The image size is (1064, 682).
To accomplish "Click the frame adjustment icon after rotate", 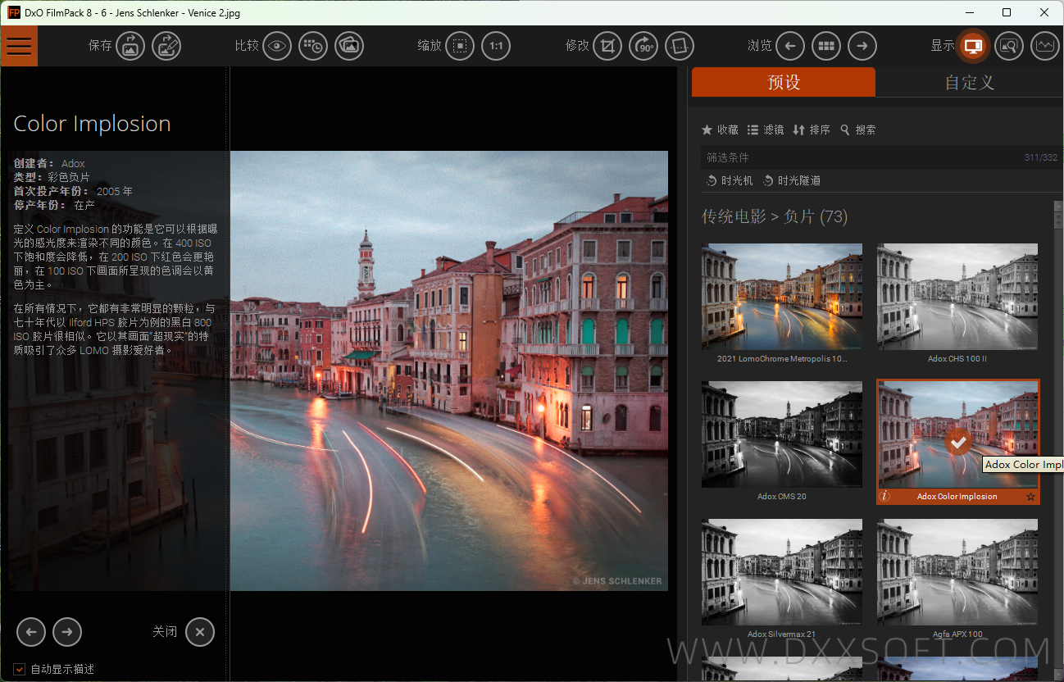I will click(x=680, y=46).
